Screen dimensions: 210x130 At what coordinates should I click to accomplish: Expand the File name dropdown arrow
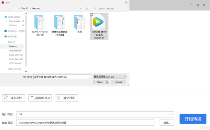pos(90,77)
